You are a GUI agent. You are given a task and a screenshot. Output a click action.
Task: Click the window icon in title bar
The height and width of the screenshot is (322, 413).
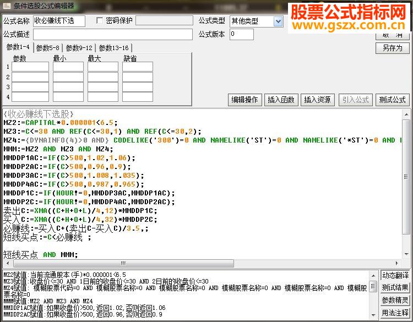[x=7, y=6]
